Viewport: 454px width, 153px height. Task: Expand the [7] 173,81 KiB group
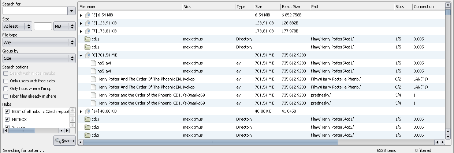pyautogui.click(x=81, y=31)
